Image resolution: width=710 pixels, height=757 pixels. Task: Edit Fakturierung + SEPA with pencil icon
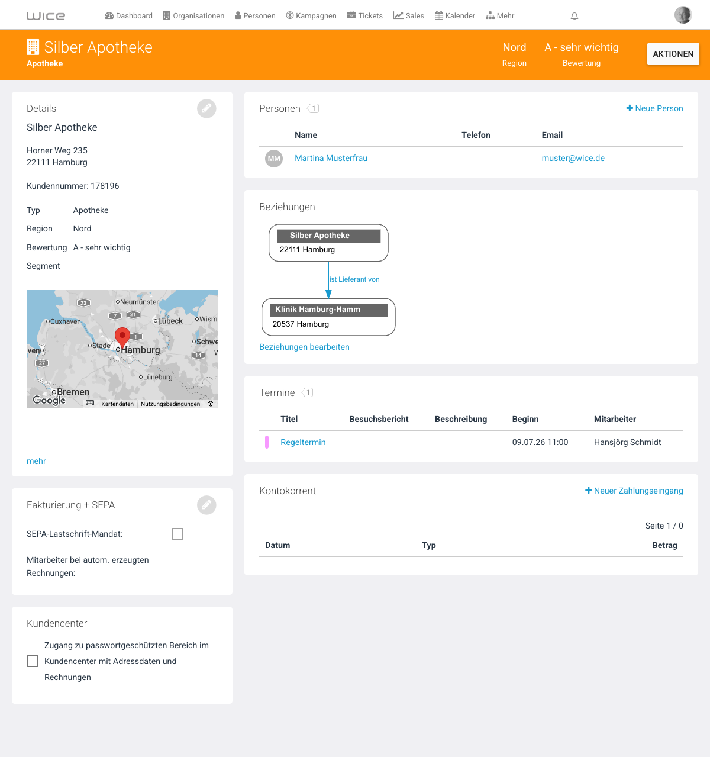[x=206, y=505]
